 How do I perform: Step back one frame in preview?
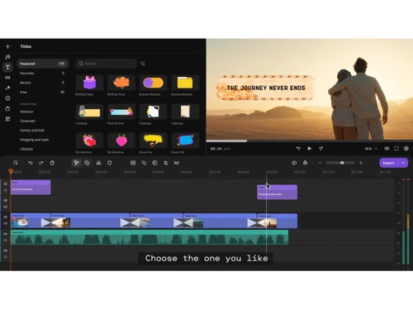tap(298, 149)
